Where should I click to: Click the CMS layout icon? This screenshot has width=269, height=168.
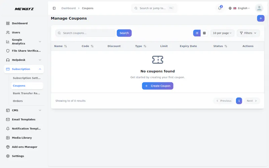pyautogui.click(x=8, y=111)
